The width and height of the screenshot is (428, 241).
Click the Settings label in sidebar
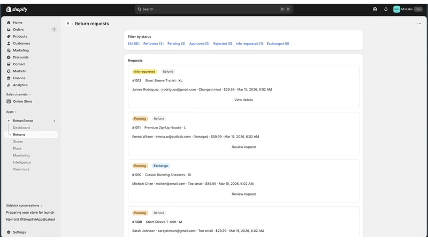19,232
